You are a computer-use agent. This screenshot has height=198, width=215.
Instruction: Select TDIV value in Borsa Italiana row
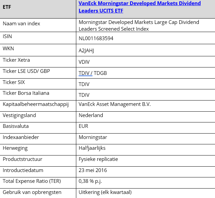point(84,95)
